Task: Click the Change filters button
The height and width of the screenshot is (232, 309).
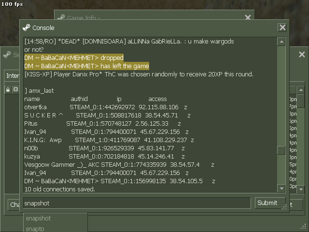Action: point(14,204)
